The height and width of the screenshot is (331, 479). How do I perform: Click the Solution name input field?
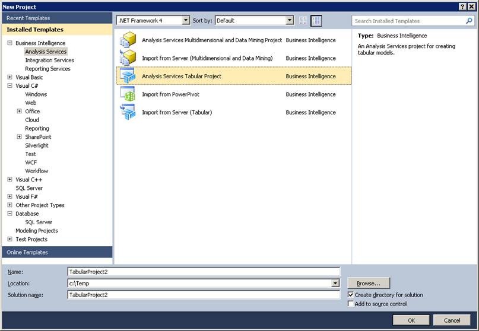(204, 295)
